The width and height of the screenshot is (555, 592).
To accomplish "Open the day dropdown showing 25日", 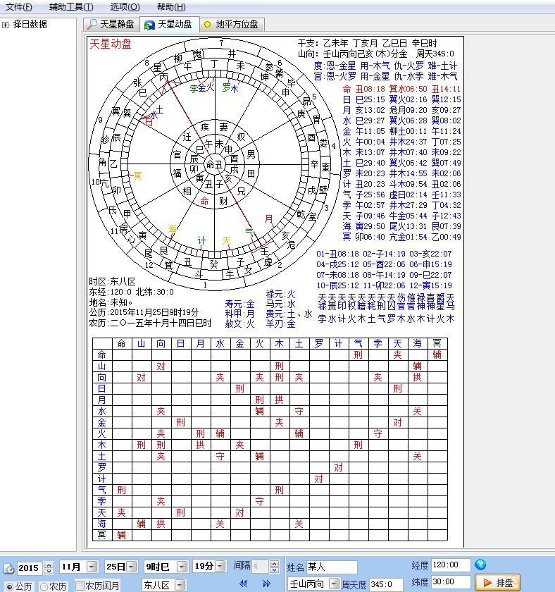I will [131, 567].
